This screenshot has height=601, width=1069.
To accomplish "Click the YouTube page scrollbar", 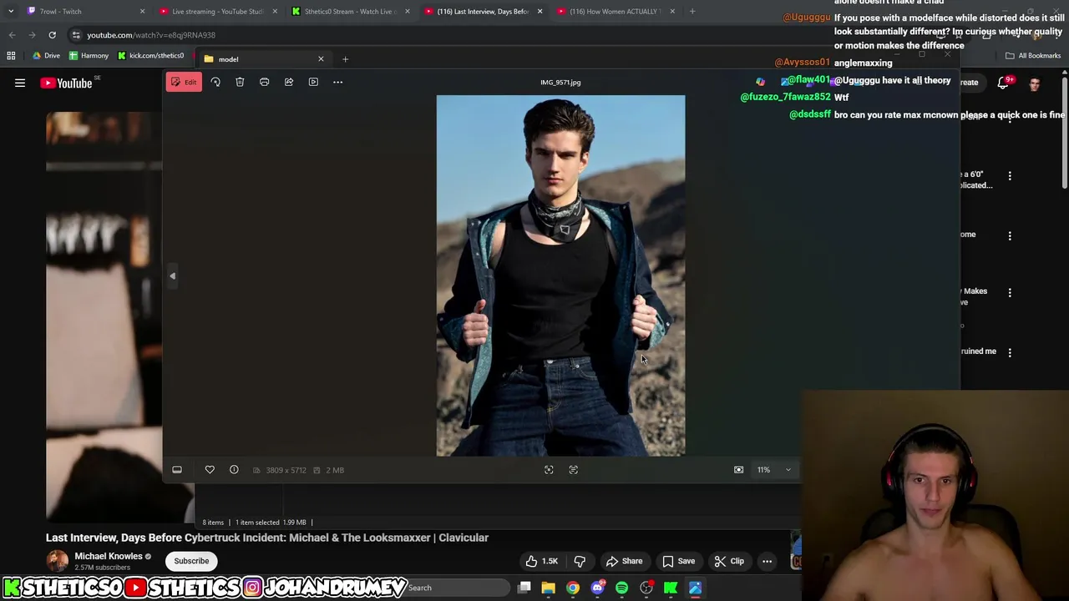I will (x=1065, y=134).
